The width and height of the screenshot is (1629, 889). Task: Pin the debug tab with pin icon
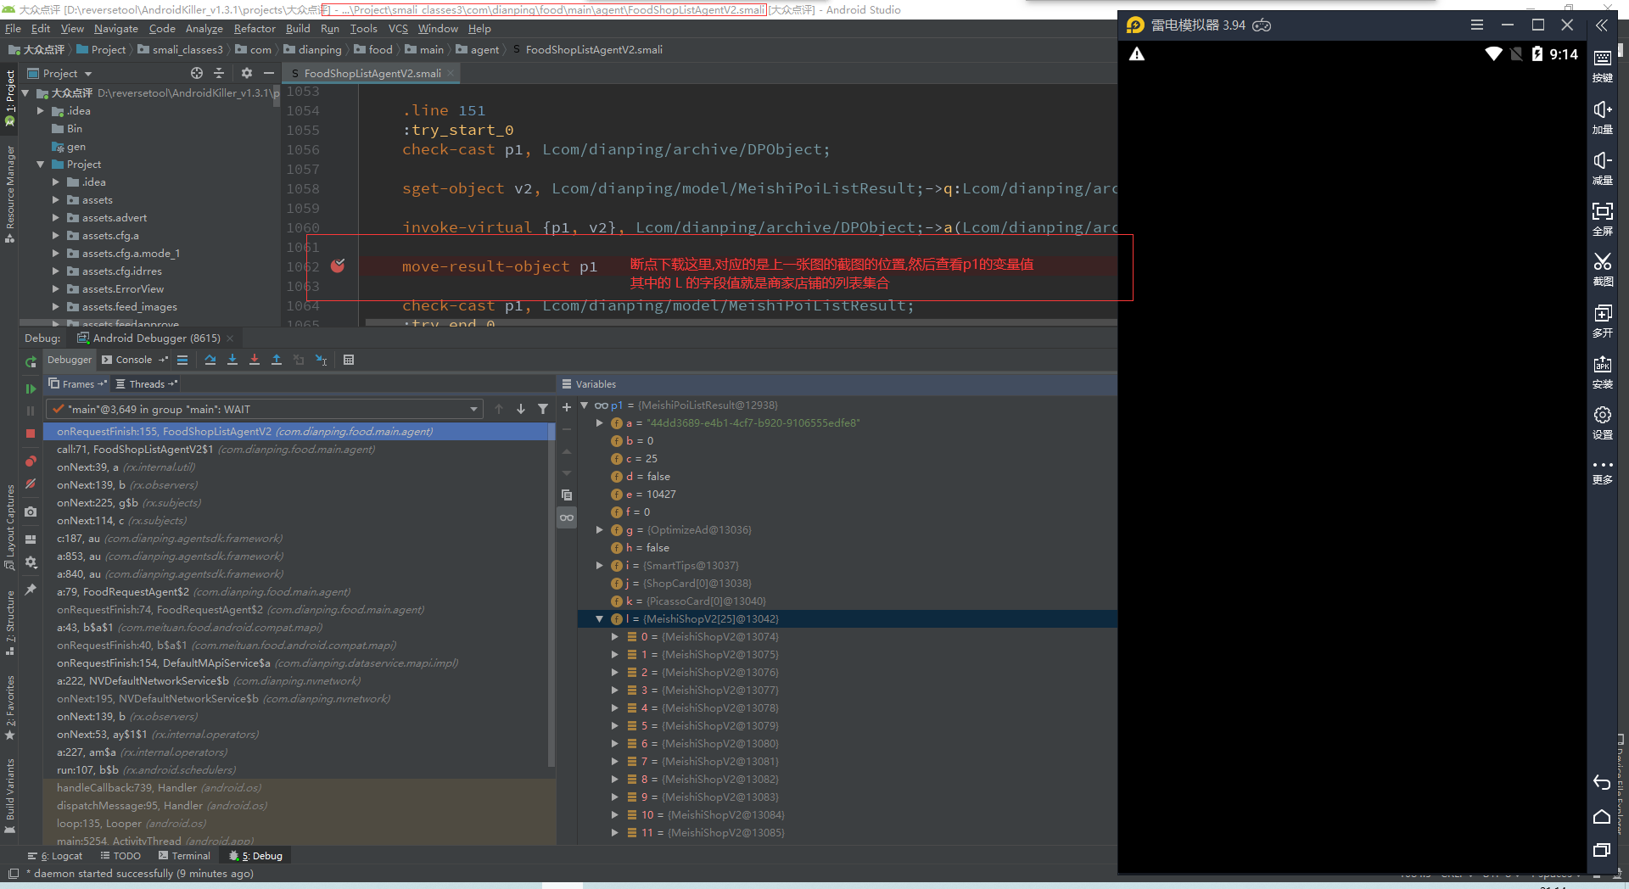click(31, 589)
